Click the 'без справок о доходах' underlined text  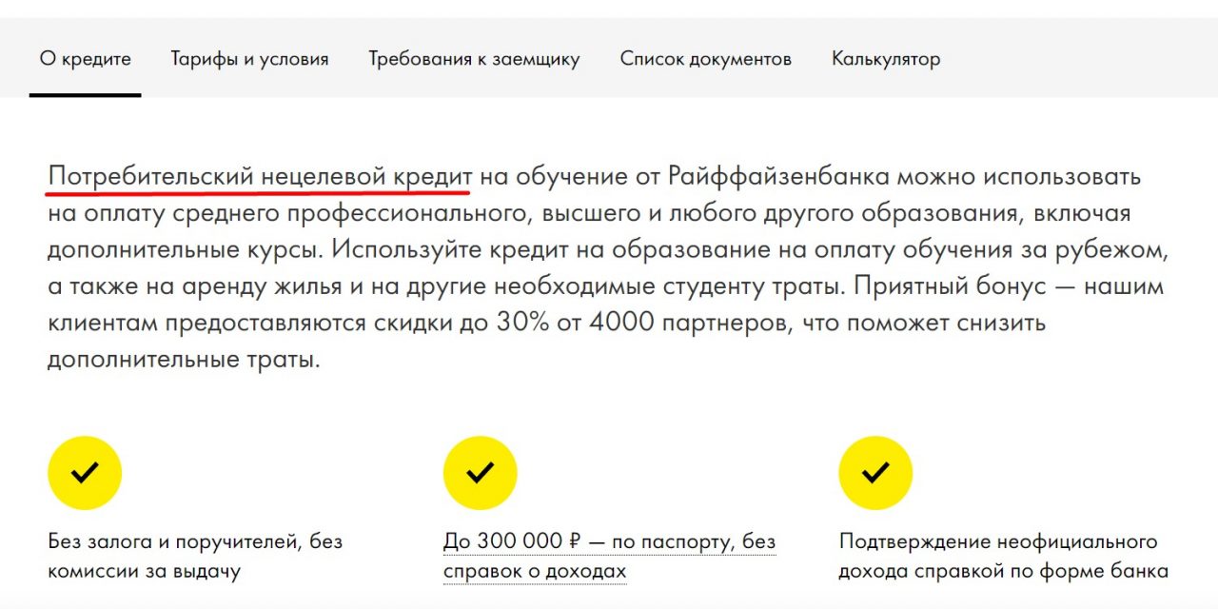[535, 571]
